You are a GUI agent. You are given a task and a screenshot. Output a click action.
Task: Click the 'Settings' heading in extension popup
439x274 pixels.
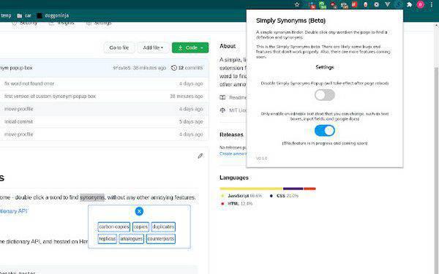click(325, 67)
